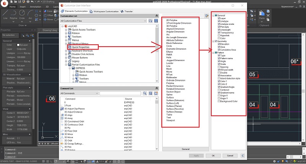Image resolution: width=306 pixels, height=164 pixels.
Task: Toggle the Pattern name checkbox
Action: point(219,58)
